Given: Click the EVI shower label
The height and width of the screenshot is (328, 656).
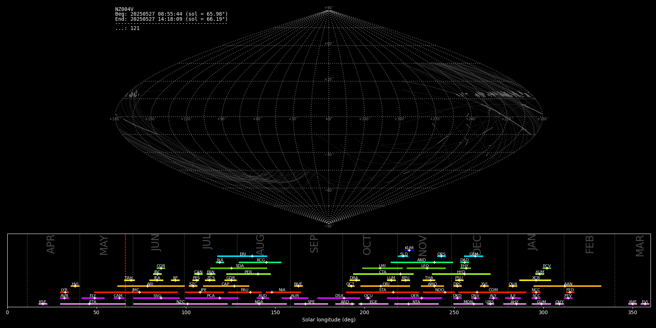Looking at the screenshot, I should 645,302.
